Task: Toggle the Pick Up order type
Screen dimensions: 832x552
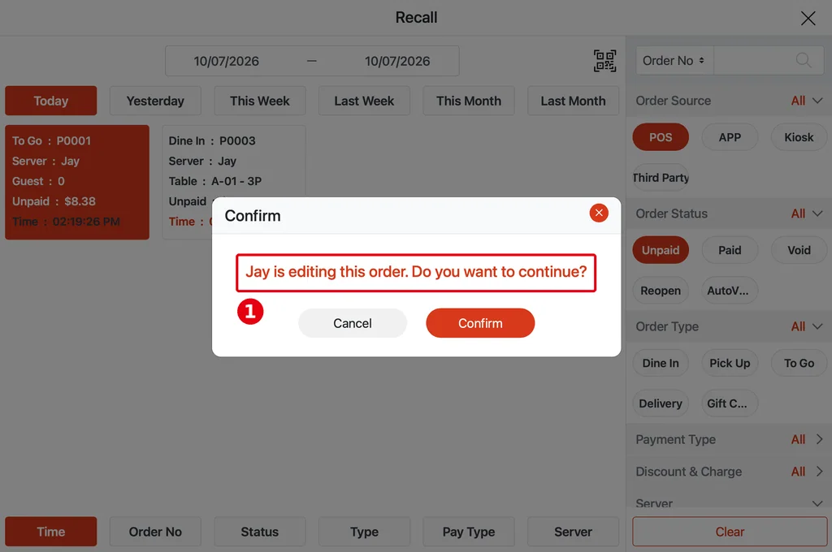Action: [730, 363]
